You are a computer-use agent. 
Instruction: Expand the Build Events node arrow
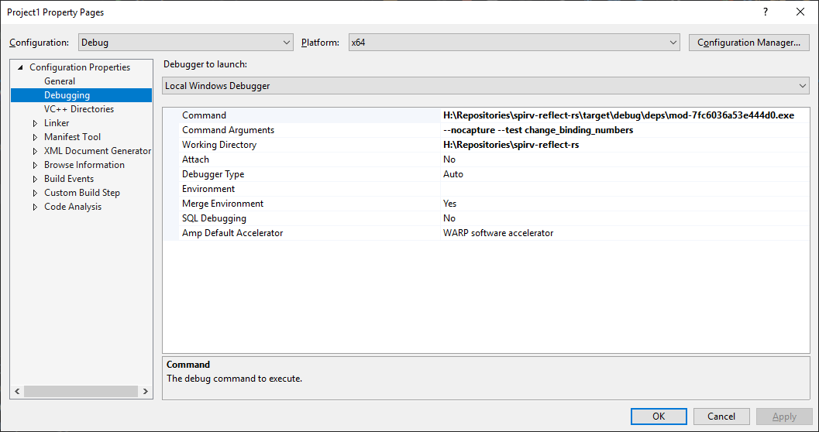click(x=35, y=179)
